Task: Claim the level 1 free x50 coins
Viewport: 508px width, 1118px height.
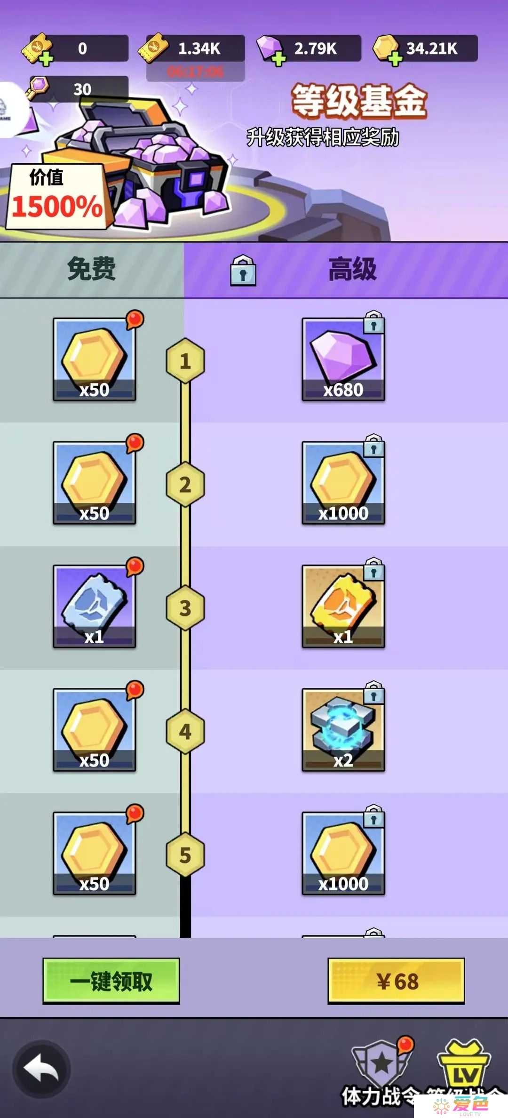Action: pyautogui.click(x=95, y=359)
